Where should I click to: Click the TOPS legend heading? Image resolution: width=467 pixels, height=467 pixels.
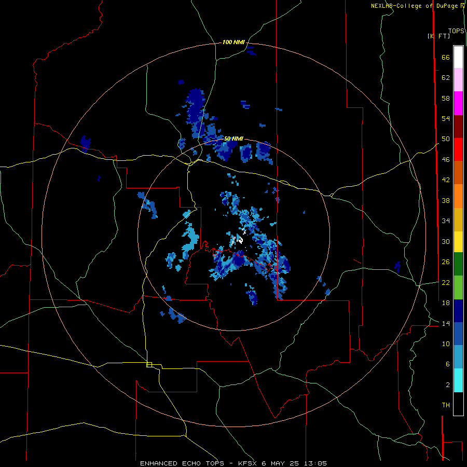[456, 31]
